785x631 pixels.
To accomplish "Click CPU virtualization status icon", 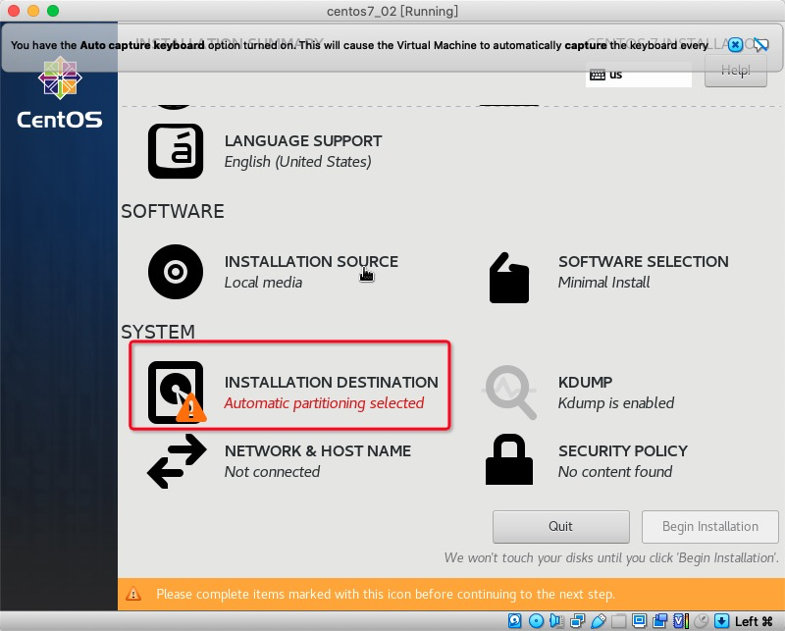I will (x=681, y=621).
